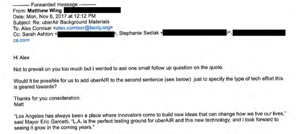Select the sender name Matthew Wing

coord(45,11)
